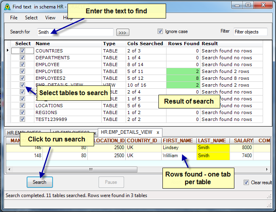Click the Cols Searched column header

point(146,44)
